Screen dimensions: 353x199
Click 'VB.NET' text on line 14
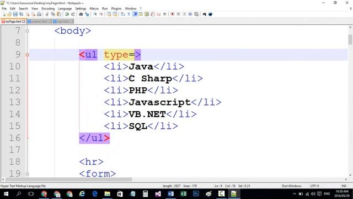pyautogui.click(x=147, y=114)
